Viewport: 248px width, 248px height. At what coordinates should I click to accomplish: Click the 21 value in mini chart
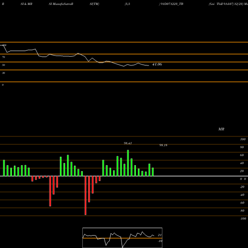(x=160, y=235)
